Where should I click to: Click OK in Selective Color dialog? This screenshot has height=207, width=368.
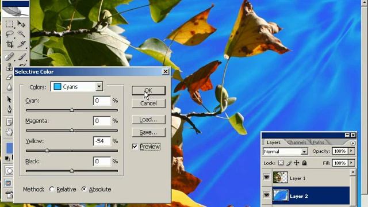pyautogui.click(x=148, y=91)
